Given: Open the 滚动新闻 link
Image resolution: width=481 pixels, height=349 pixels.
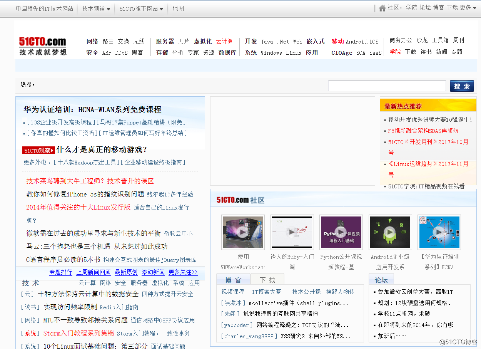Looking at the screenshot, I should coord(153,272).
